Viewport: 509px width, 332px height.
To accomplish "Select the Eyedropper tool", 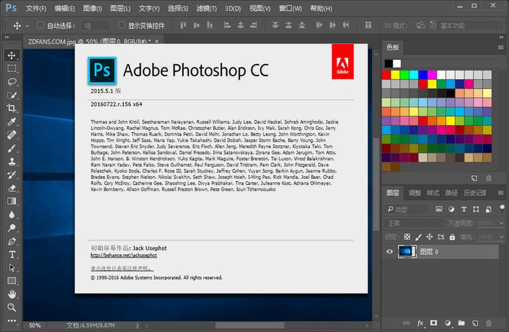I will point(12,122).
